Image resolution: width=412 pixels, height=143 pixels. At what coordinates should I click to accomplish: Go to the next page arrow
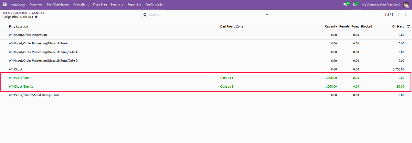(x=405, y=15)
